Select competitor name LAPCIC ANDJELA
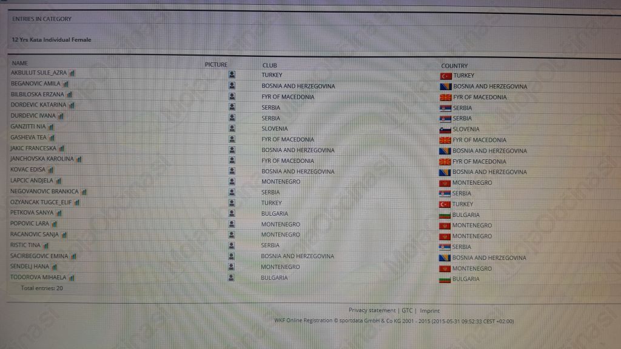The height and width of the screenshot is (349, 621). click(x=32, y=181)
